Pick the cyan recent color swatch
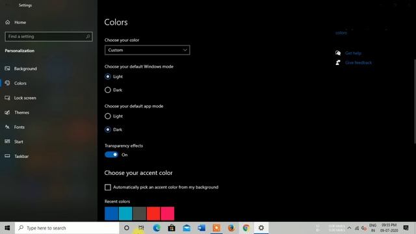This screenshot has width=416, height=234. pos(125,214)
